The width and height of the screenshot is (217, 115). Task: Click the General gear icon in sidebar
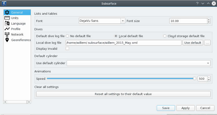(x=7, y=12)
